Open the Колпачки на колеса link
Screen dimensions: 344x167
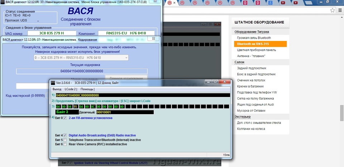251,129
